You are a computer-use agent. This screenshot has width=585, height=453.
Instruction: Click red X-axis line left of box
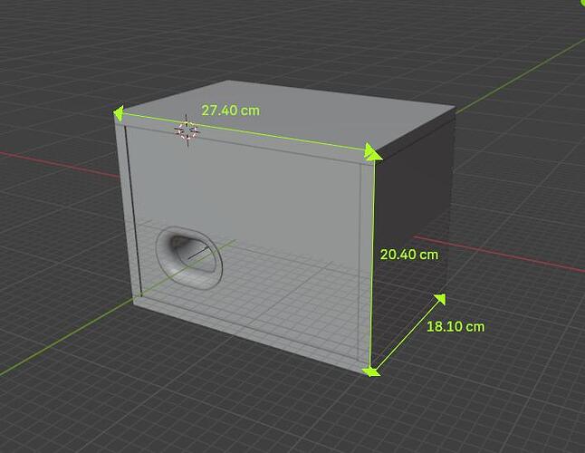[x=54, y=161]
